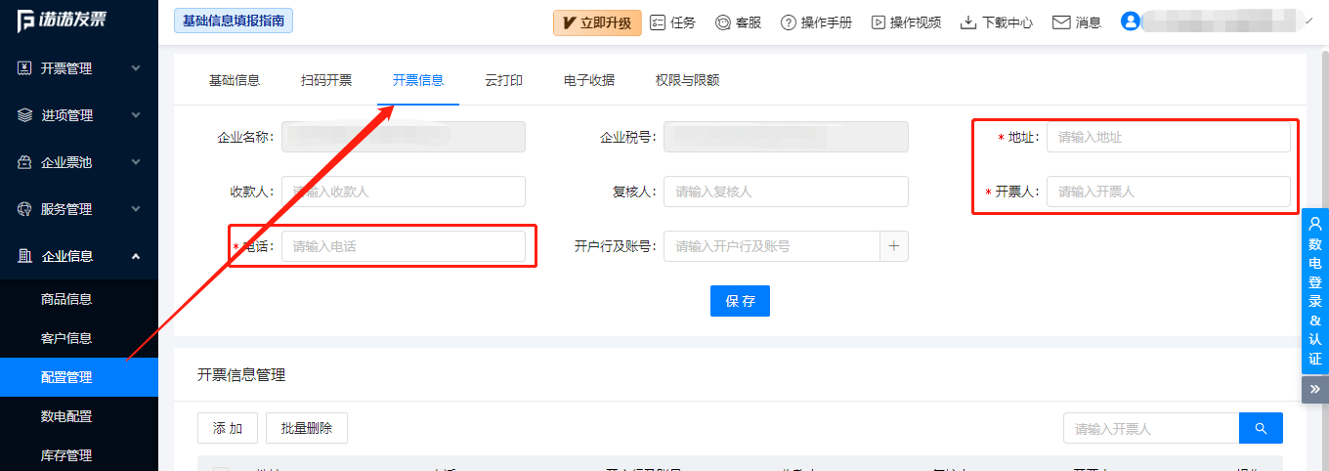Expand the 进项管理 sidebar menu
This screenshot has height=471, width=1329.
point(78,115)
